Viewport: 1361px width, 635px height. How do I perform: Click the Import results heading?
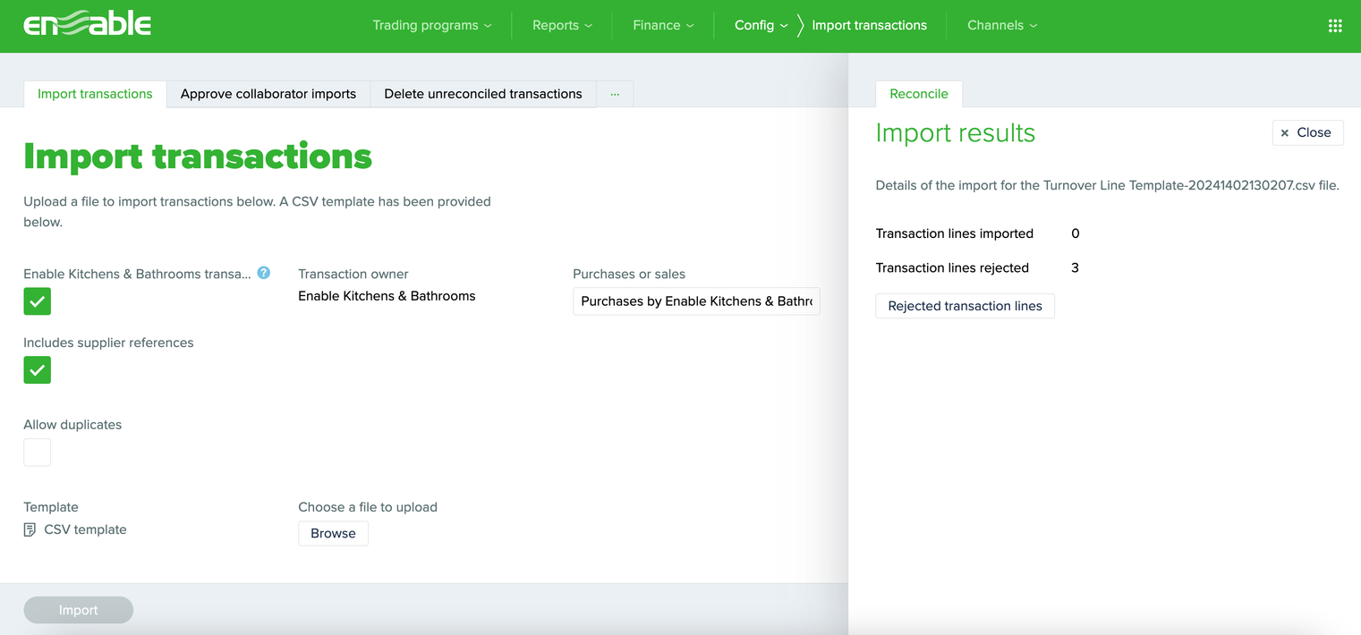(955, 133)
